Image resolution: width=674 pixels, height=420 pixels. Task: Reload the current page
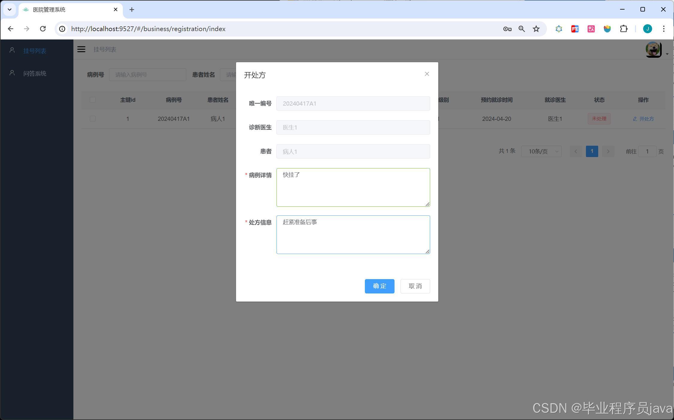pyautogui.click(x=43, y=29)
